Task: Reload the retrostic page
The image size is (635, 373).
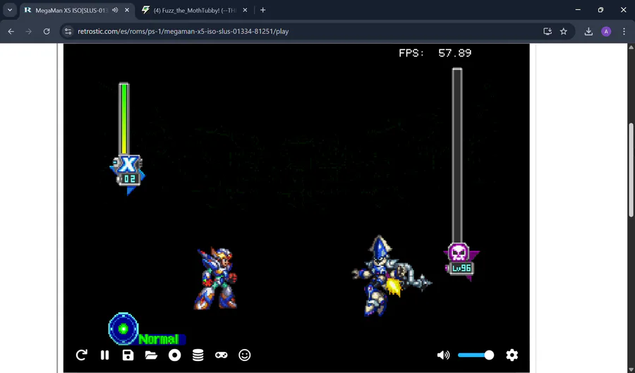Action: pyautogui.click(x=47, y=31)
